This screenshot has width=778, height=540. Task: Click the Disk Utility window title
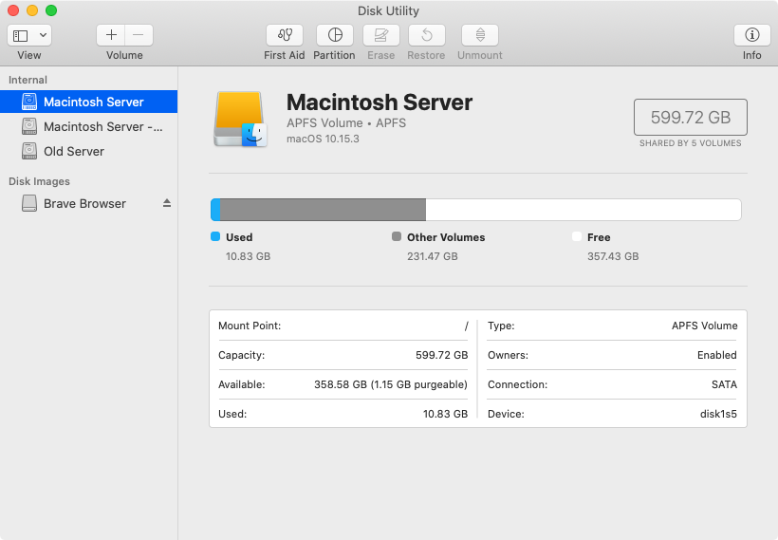coord(388,10)
